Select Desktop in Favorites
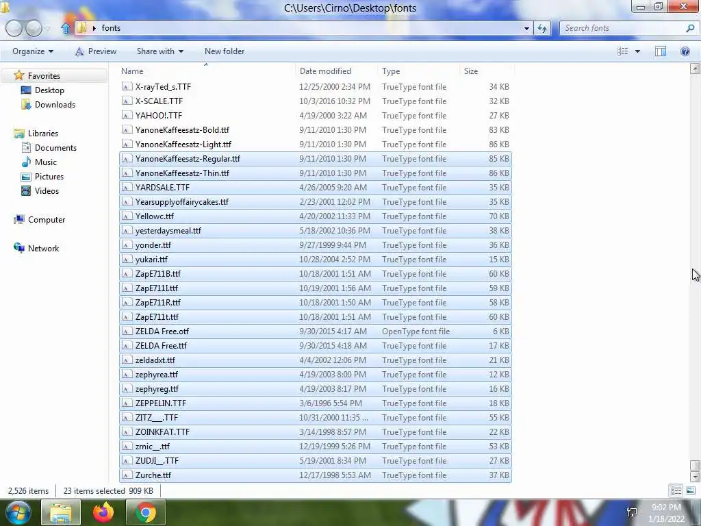 (x=49, y=90)
